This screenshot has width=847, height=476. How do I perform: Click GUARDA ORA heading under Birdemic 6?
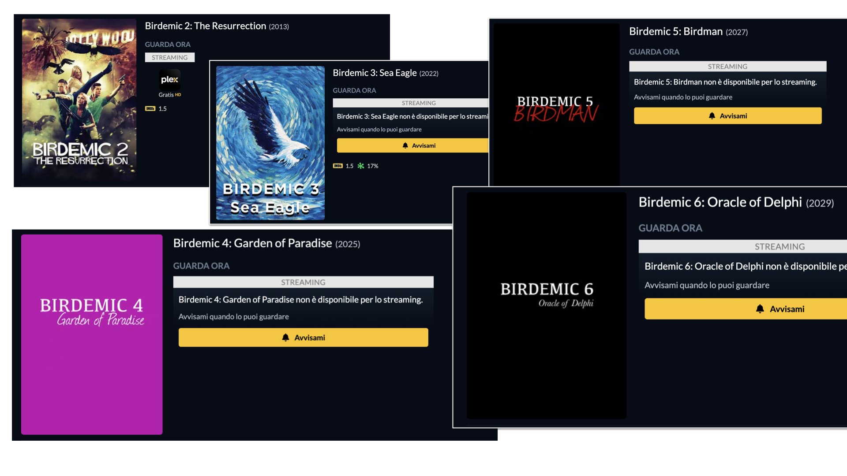[670, 228]
